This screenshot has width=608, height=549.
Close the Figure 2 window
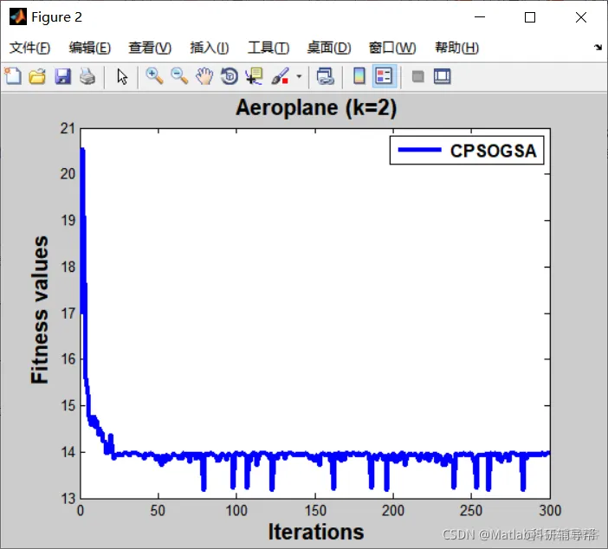tap(581, 17)
